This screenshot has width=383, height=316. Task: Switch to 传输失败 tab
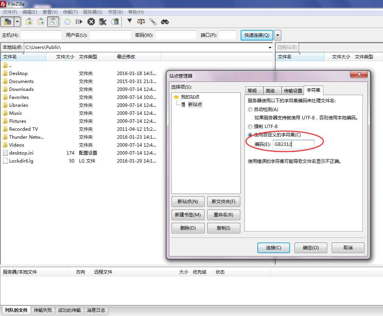coord(43,310)
